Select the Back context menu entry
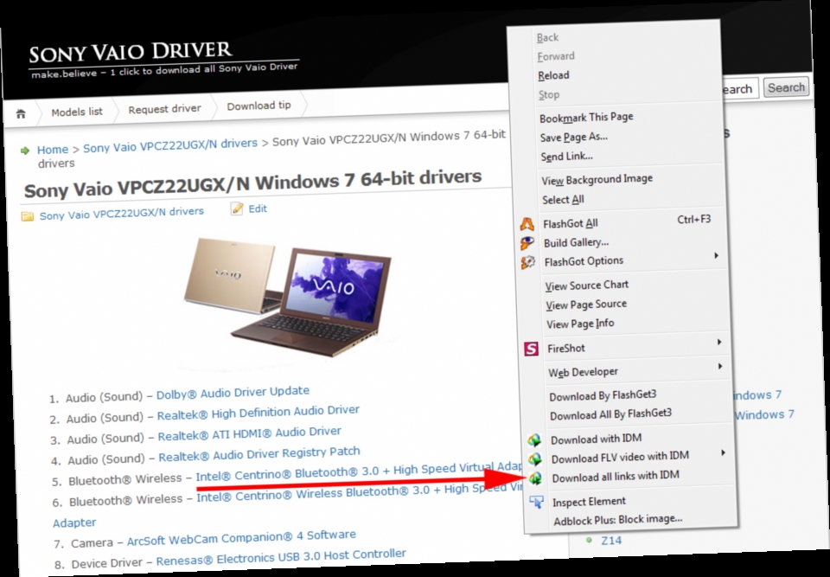This screenshot has height=577, width=830. [x=547, y=37]
